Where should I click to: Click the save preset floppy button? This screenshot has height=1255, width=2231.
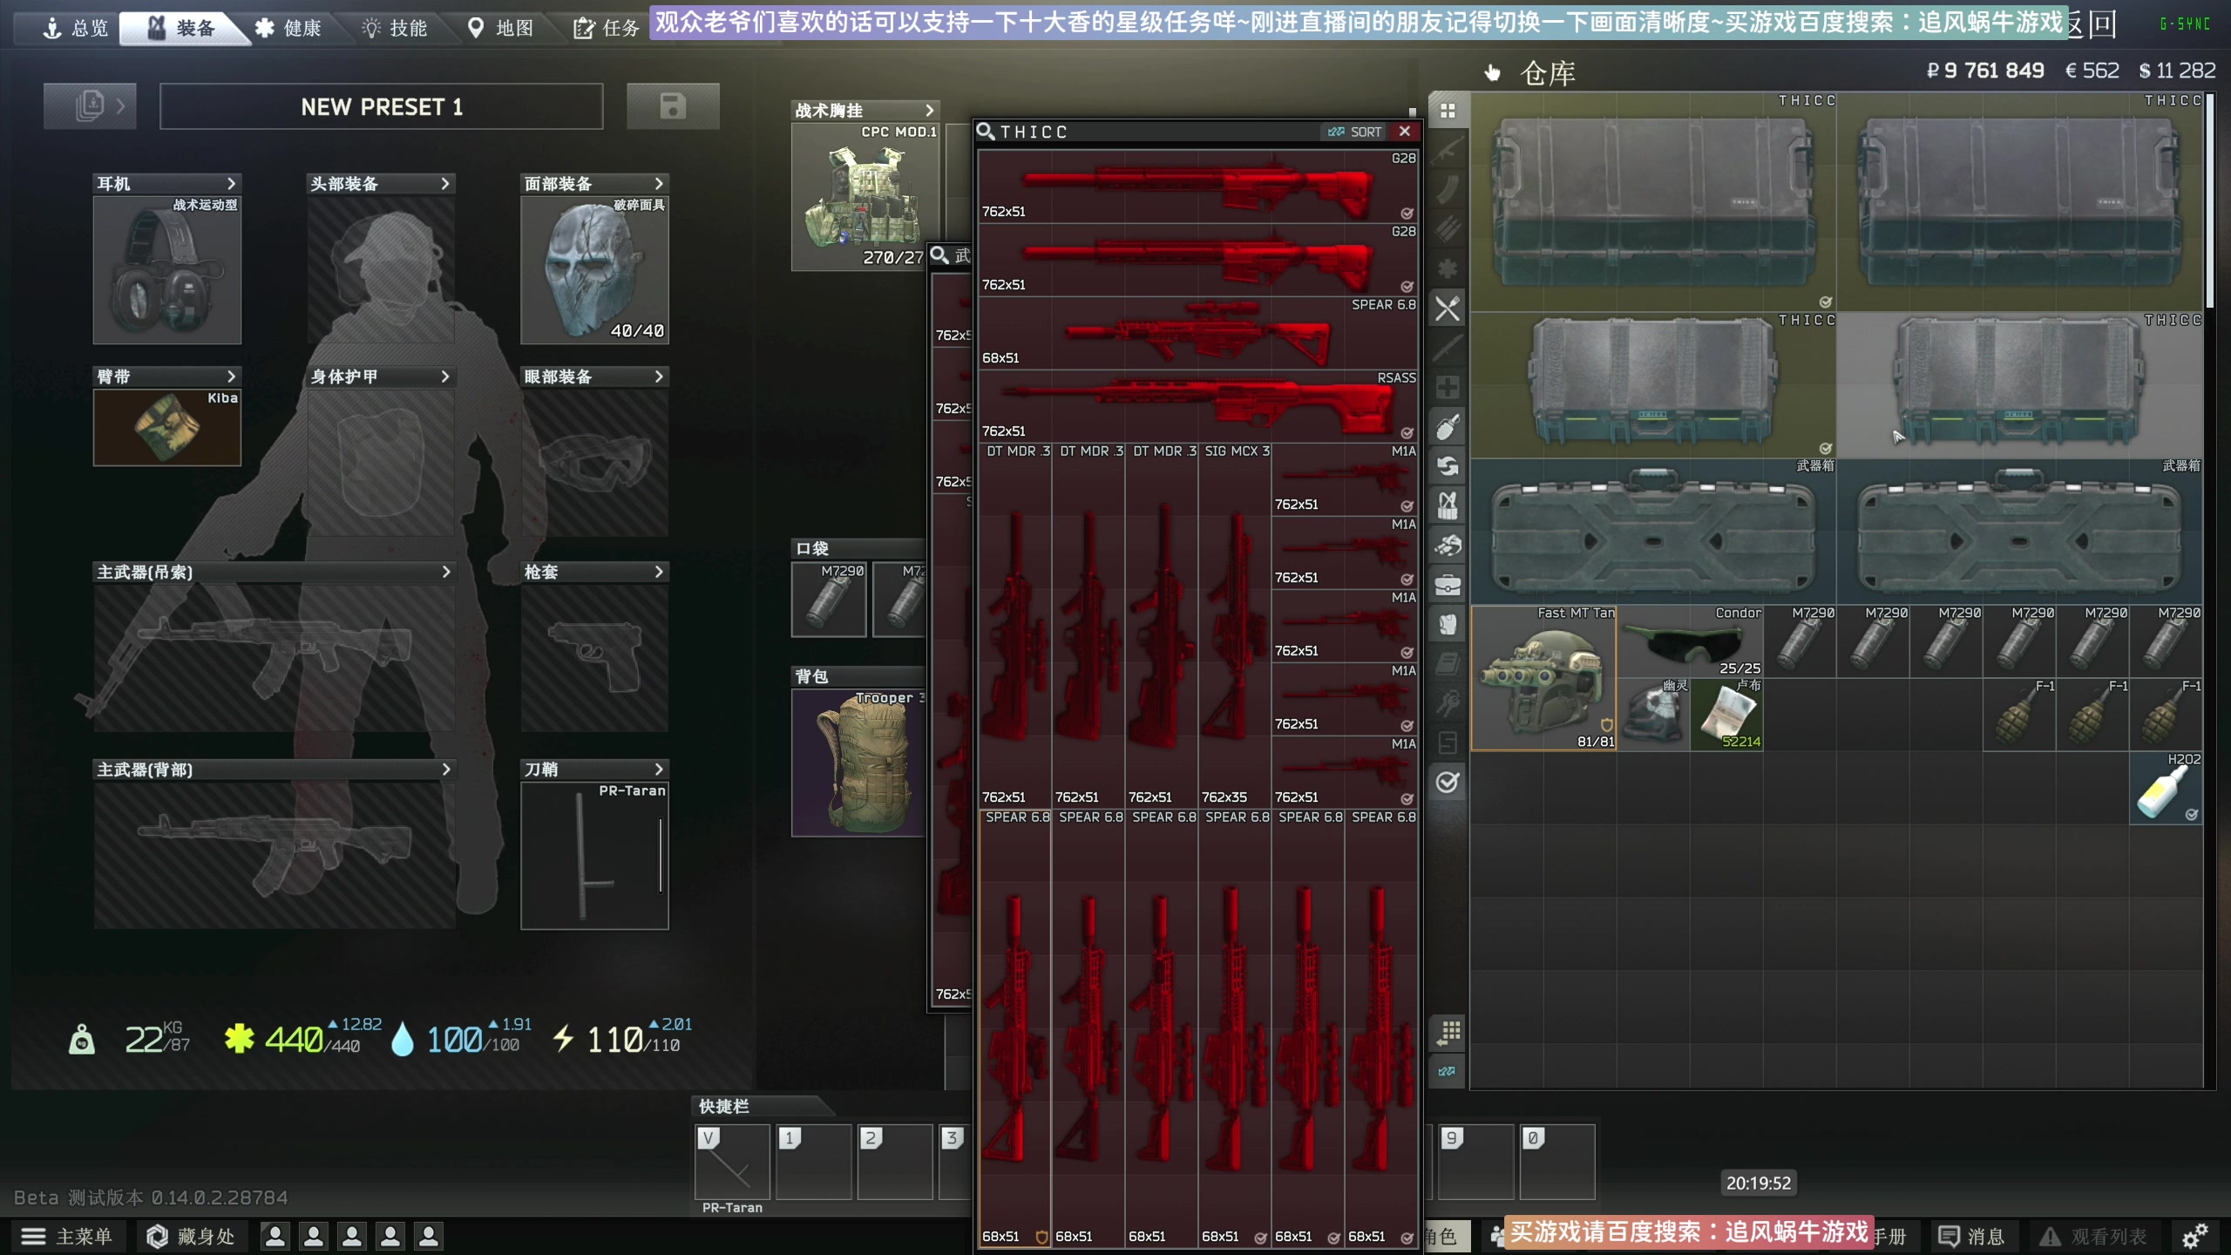click(x=673, y=106)
